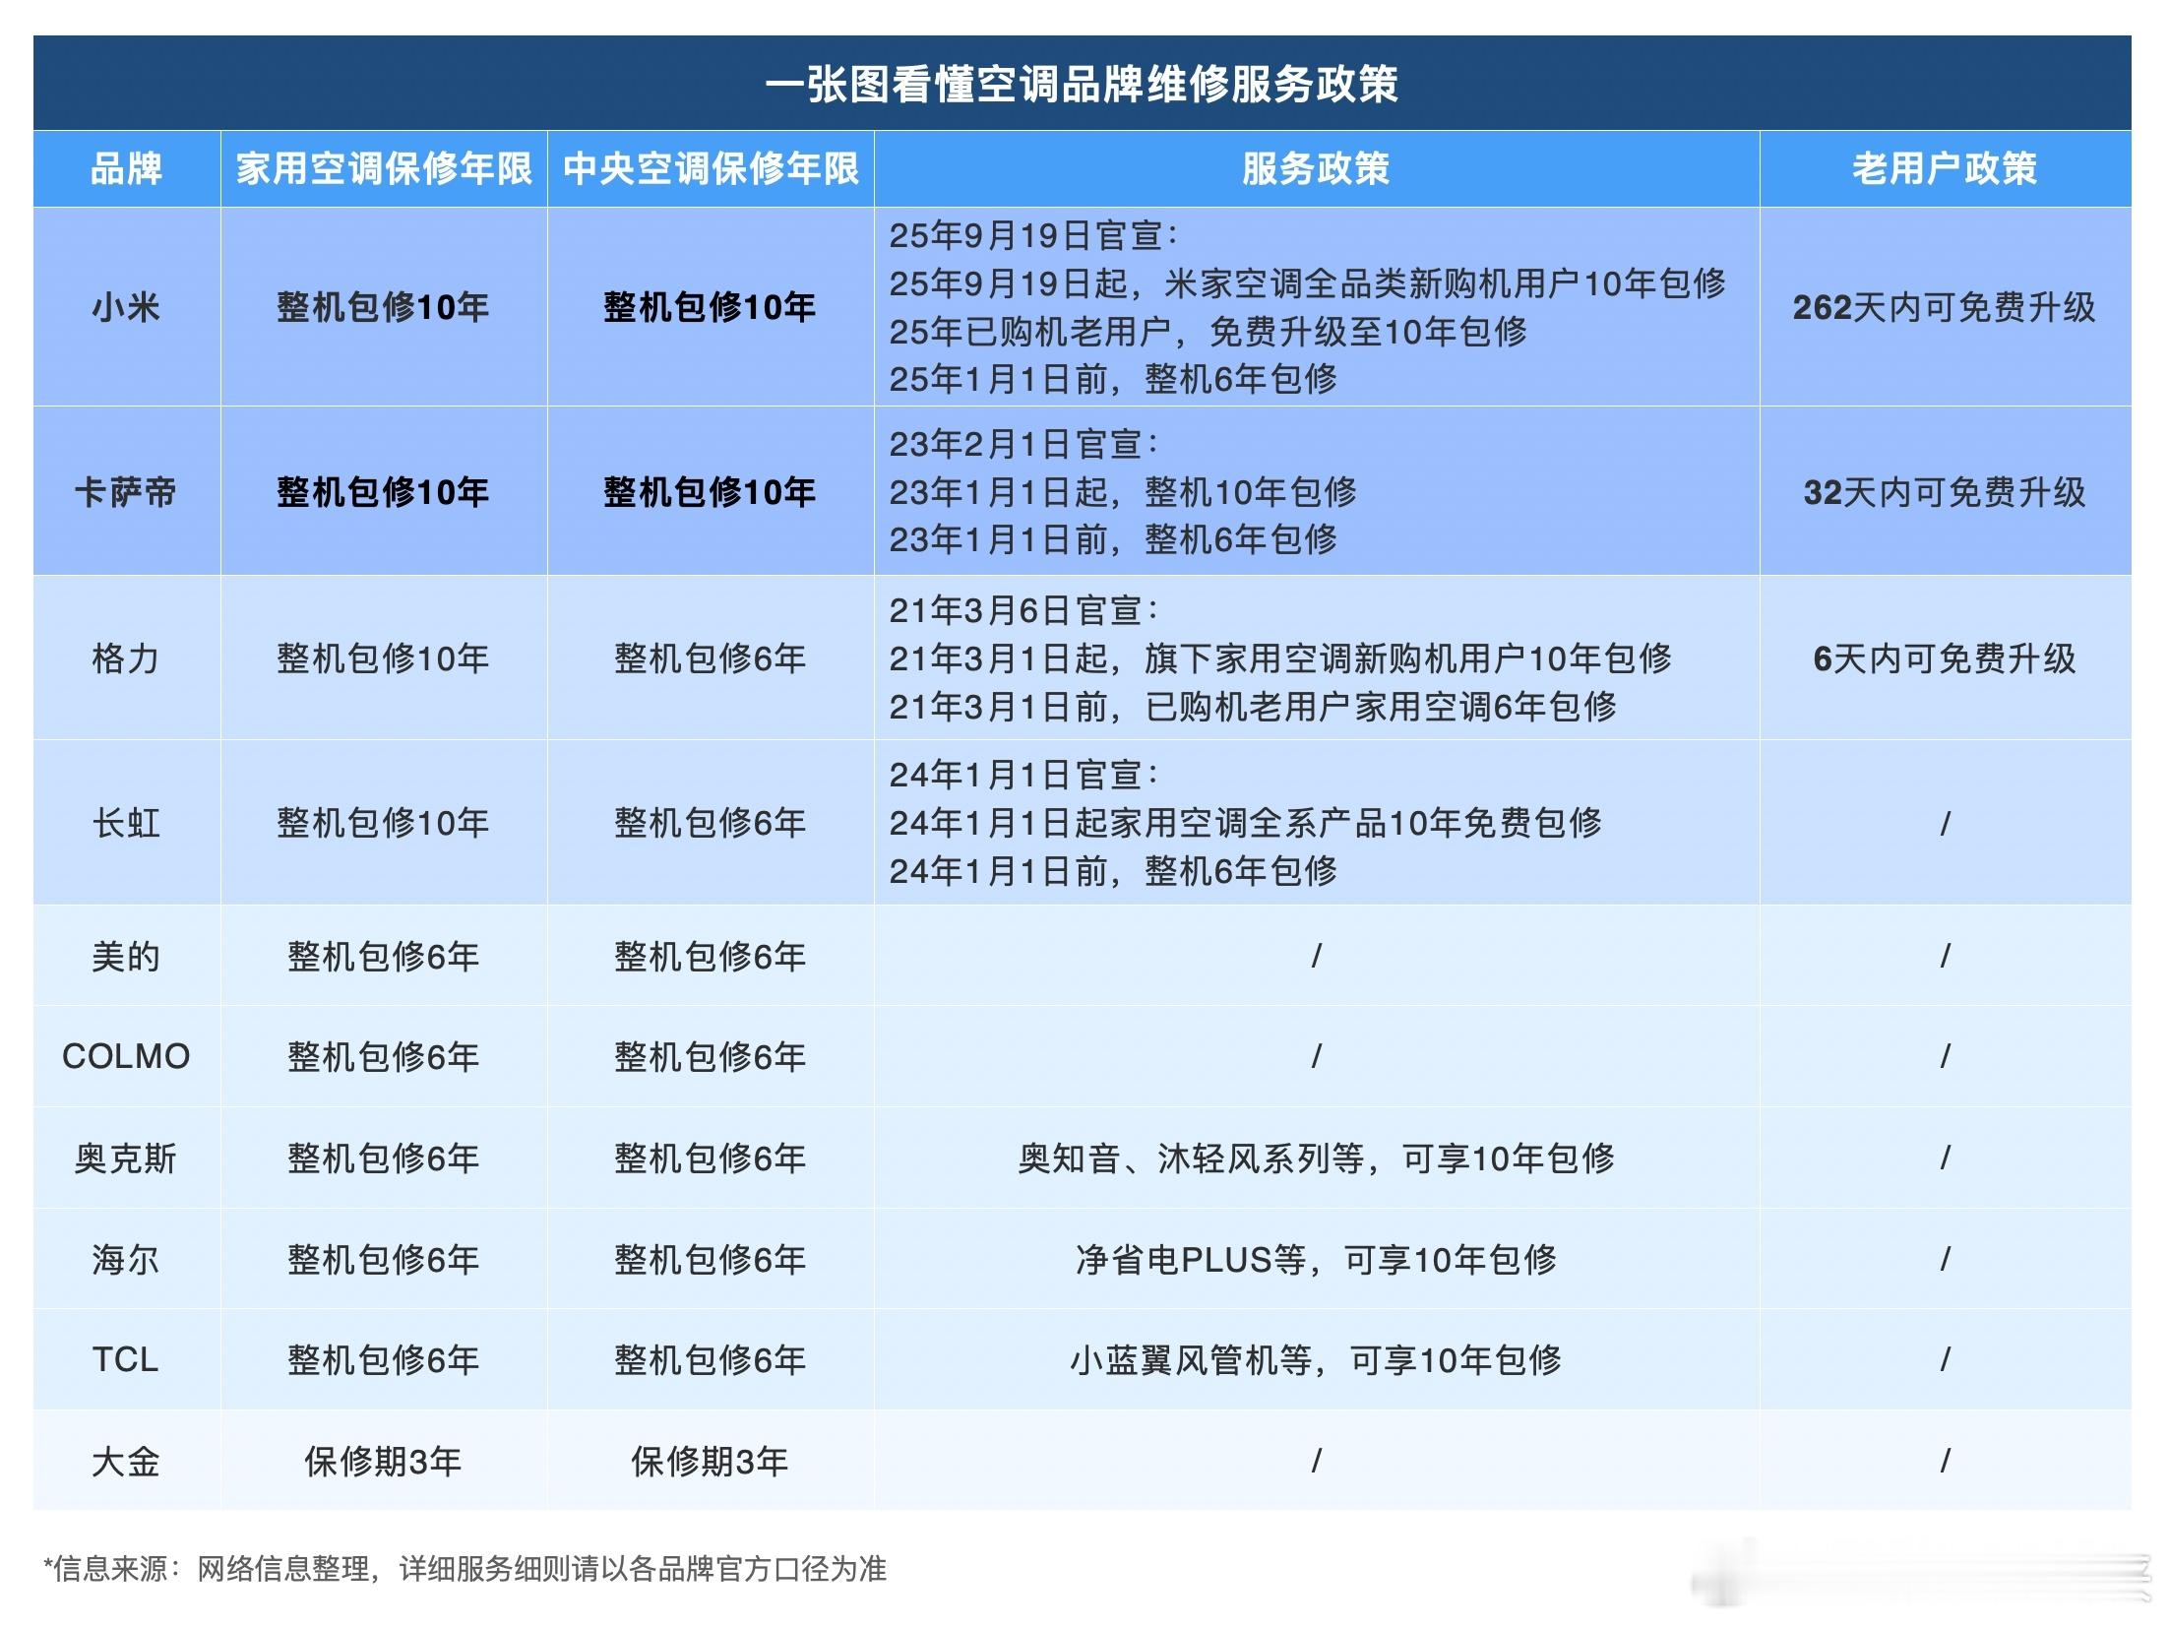Select 大金 central AC cell 保修期3年

click(710, 1461)
